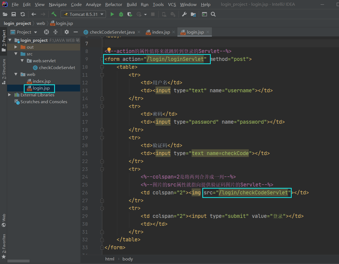This screenshot has width=339, height=264.
Task: Start debugging with the bug icon
Action: [121, 14]
